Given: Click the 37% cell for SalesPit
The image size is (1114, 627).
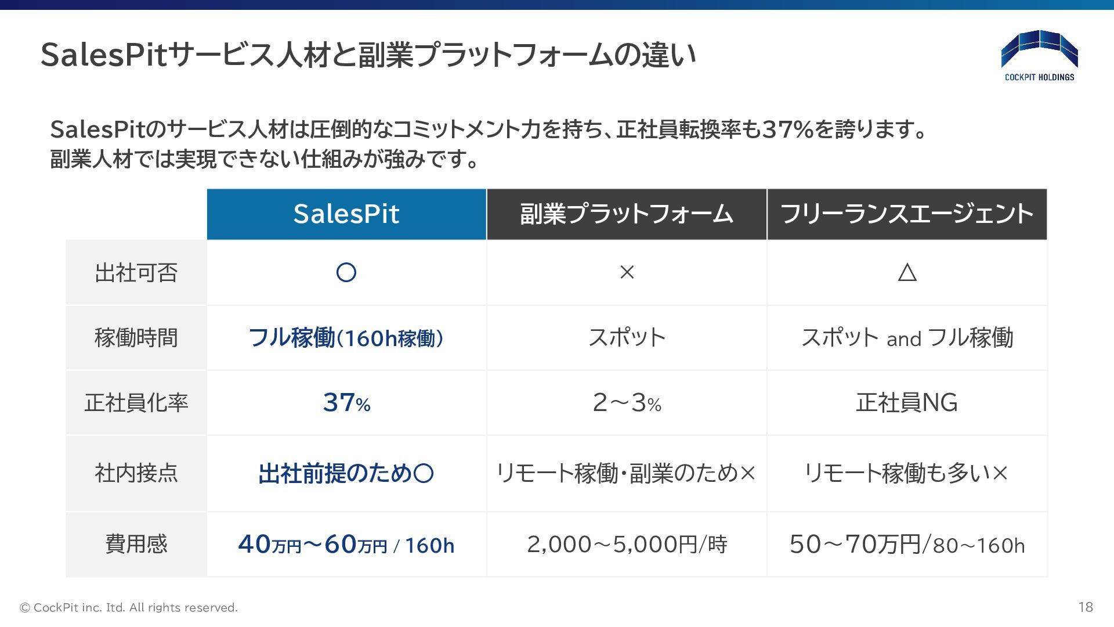Looking at the screenshot, I should pos(346,403).
